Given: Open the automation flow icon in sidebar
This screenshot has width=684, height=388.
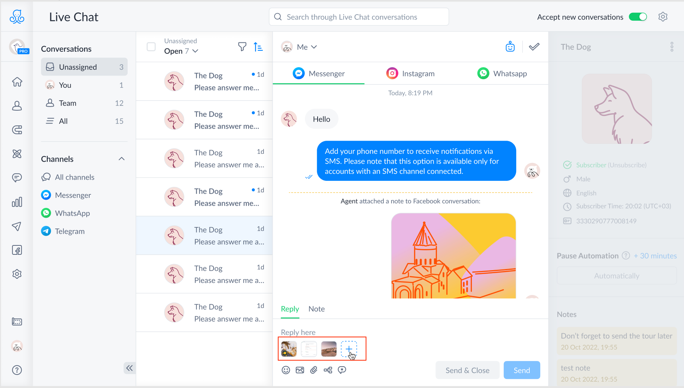Looking at the screenshot, I should point(17,154).
